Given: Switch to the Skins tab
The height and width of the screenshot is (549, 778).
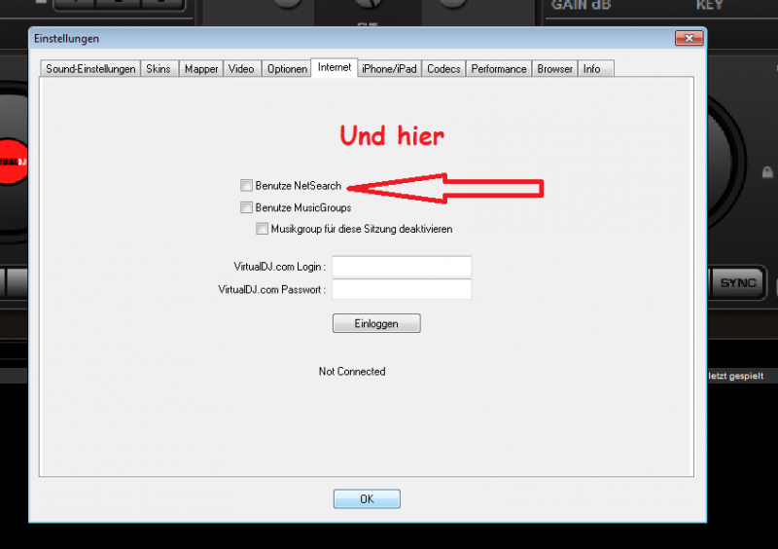Looking at the screenshot, I should click(x=159, y=68).
